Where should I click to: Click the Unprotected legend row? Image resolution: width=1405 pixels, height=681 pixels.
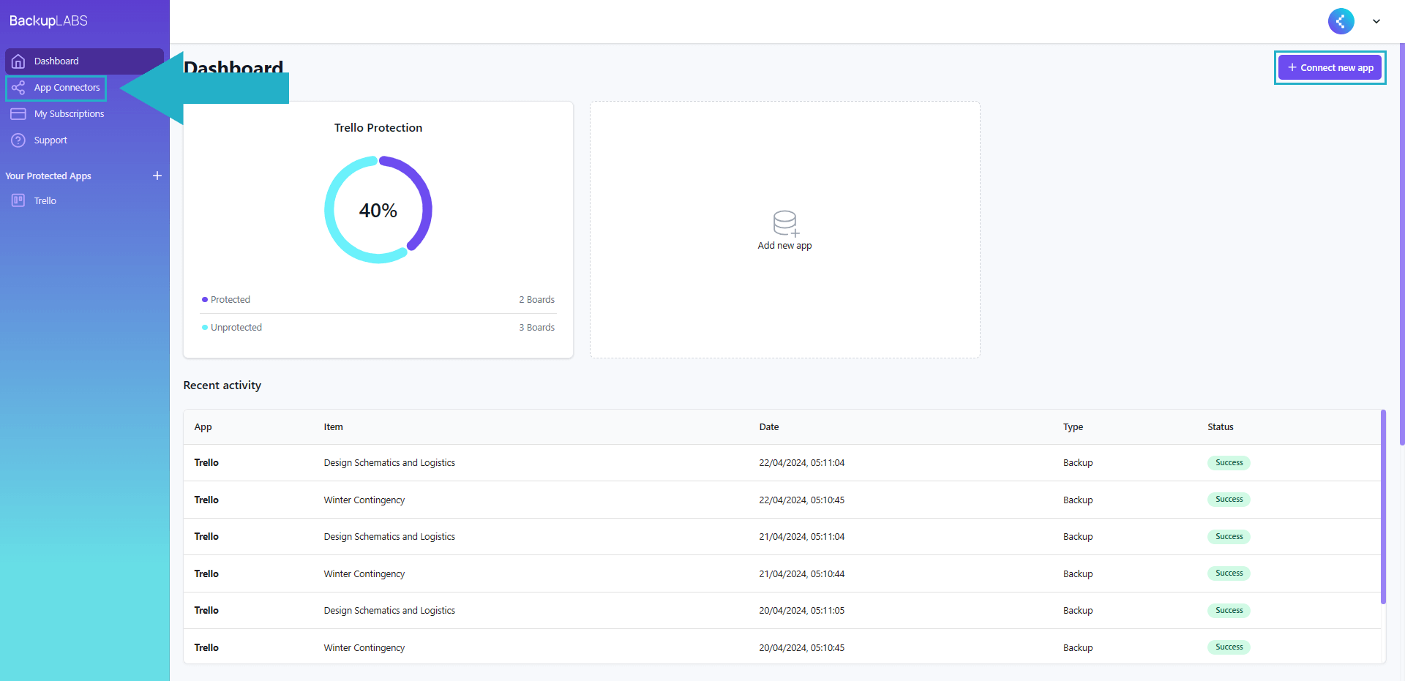pos(378,328)
